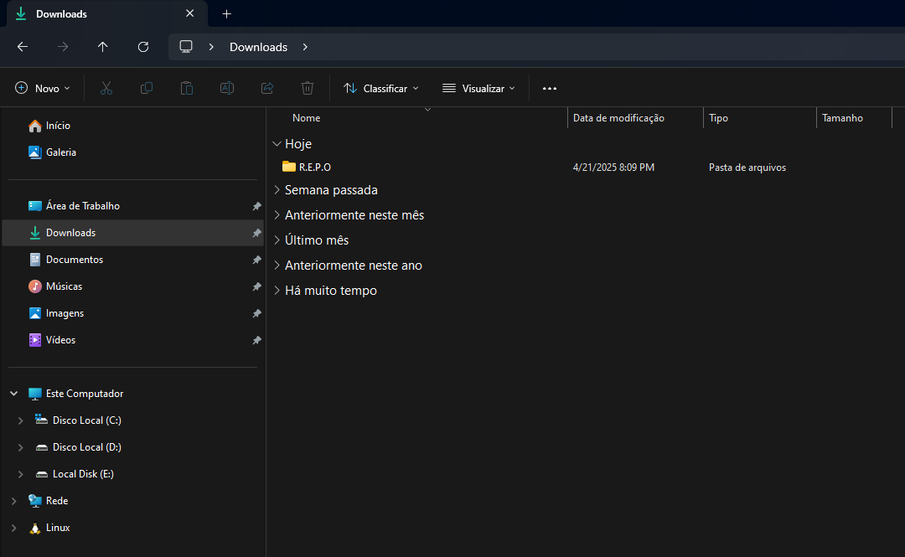Click the Paste clipboard icon
This screenshot has width=905, height=557.
[187, 88]
